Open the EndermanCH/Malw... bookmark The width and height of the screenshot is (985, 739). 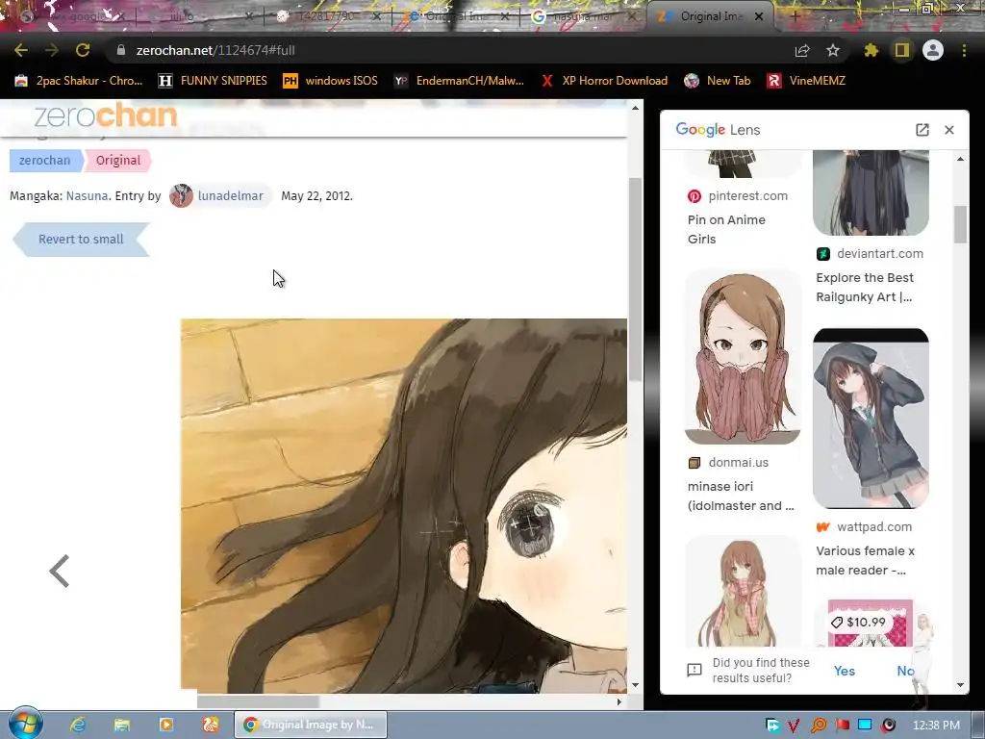(x=459, y=81)
